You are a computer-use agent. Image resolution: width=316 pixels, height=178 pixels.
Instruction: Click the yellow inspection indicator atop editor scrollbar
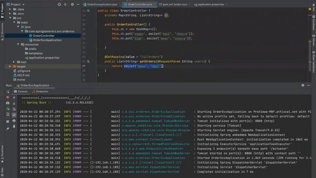(x=310, y=9)
